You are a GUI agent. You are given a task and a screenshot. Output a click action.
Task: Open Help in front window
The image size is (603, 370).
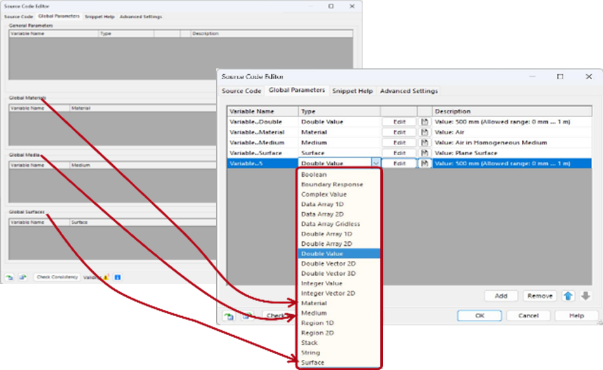[x=576, y=316]
